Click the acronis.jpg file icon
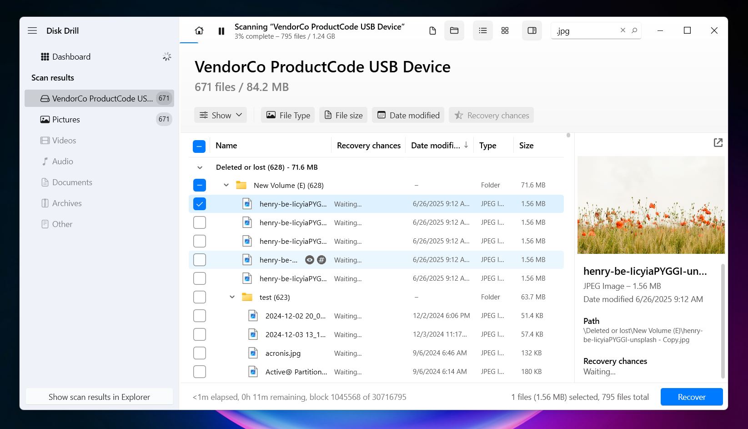This screenshot has width=748, height=429. 253,353
